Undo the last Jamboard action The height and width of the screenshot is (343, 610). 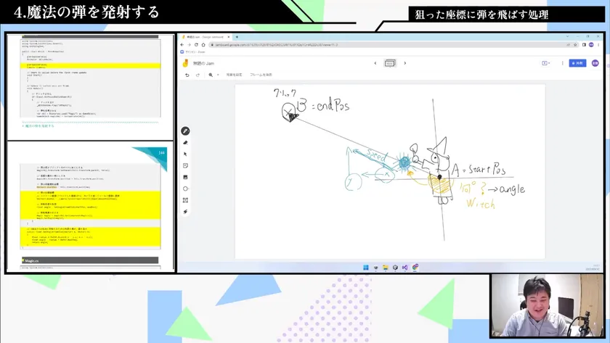coord(187,75)
